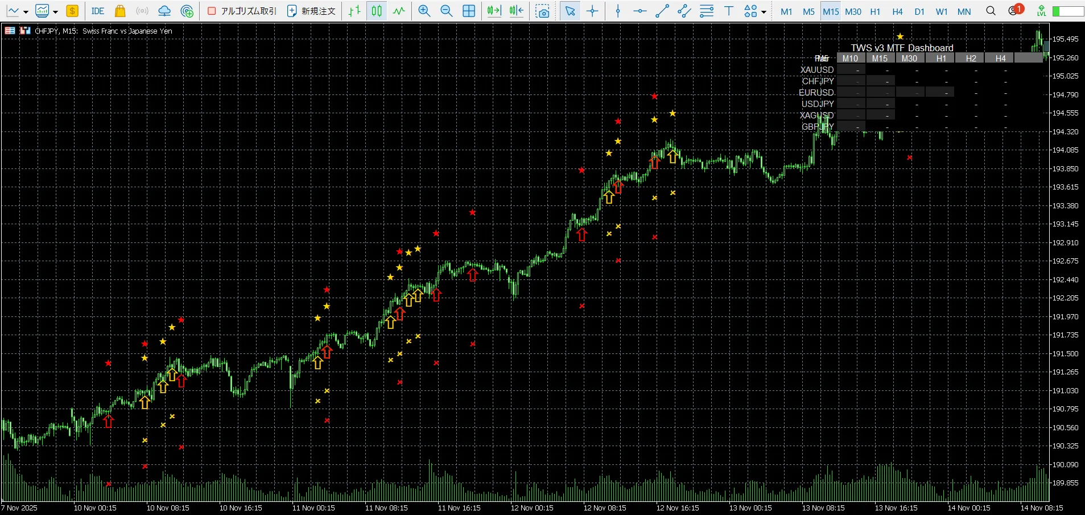Switch to bar chart display
Screen dimensions: 1085x515
click(x=354, y=11)
